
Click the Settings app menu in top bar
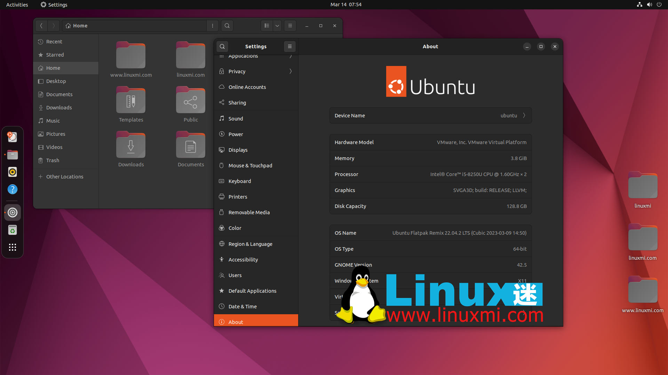pyautogui.click(x=54, y=5)
